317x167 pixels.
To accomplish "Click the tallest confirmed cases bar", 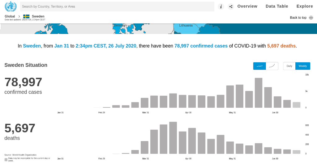I will pos(259,93).
